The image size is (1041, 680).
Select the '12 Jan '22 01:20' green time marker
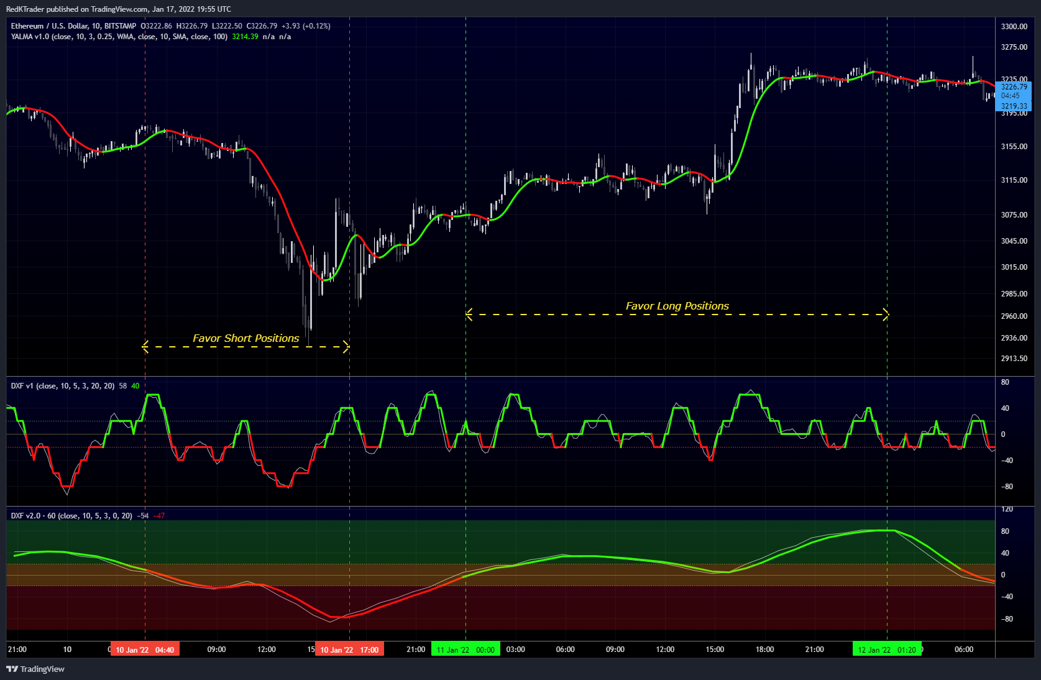point(887,650)
